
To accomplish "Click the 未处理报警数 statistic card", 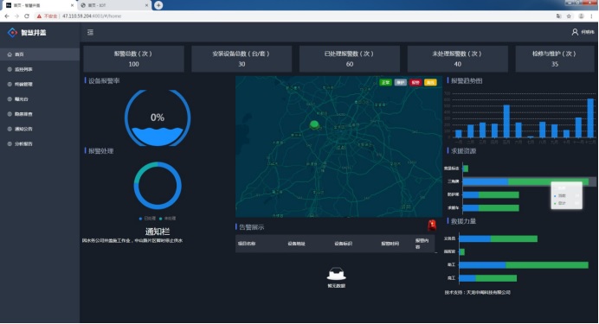I will tap(458, 59).
